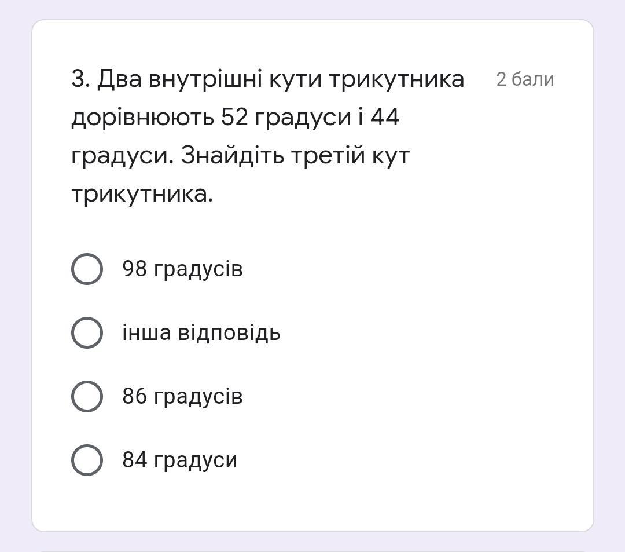Viewport: 625px width, 552px height.
Task: Select the radio button for 98 градусів
Action: pos(87,269)
